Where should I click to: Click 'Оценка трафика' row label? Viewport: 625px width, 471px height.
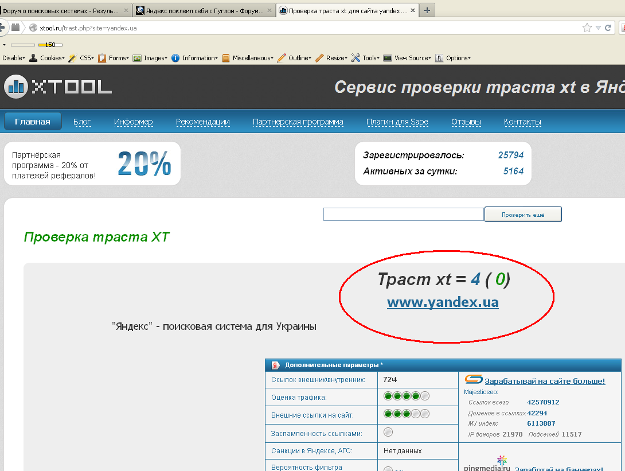[x=299, y=397]
